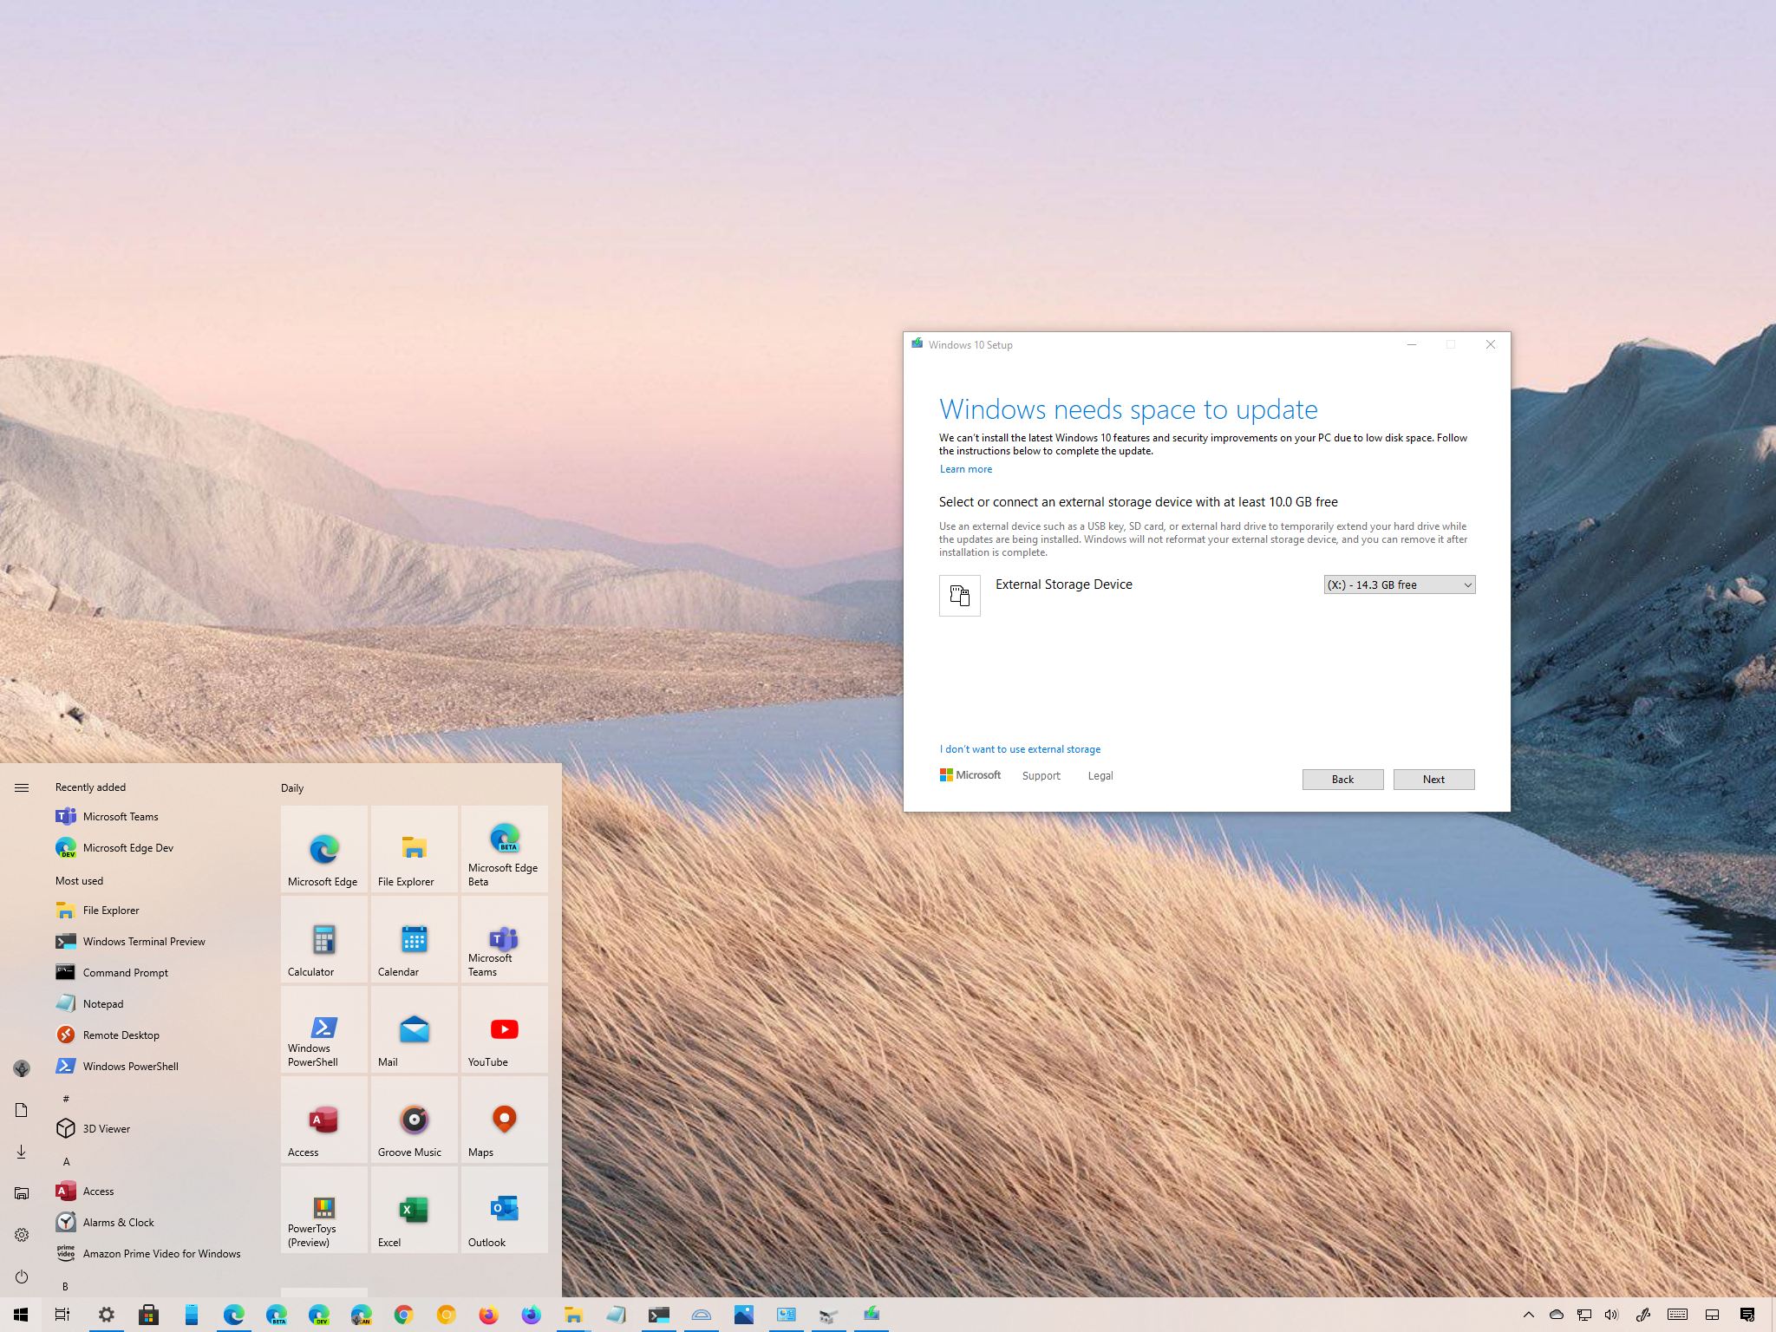Open Notepad from Most used list
Viewport: 1776px width, 1332px height.
coord(156,1004)
